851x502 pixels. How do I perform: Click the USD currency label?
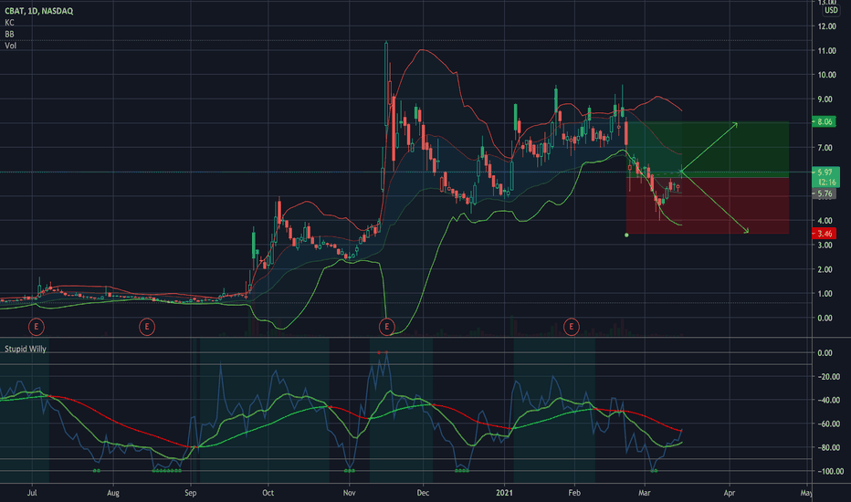tap(831, 10)
